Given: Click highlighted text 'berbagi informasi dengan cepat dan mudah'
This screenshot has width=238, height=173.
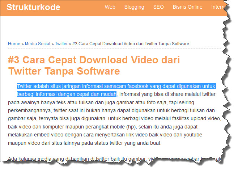Looking at the screenshot, I should point(67,94).
